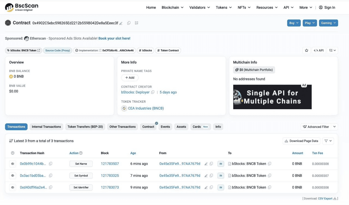Open the bStocks: BNCB Token external link icon
Image resolution: width=349 pixels, height=205 pixels.
point(39,50)
